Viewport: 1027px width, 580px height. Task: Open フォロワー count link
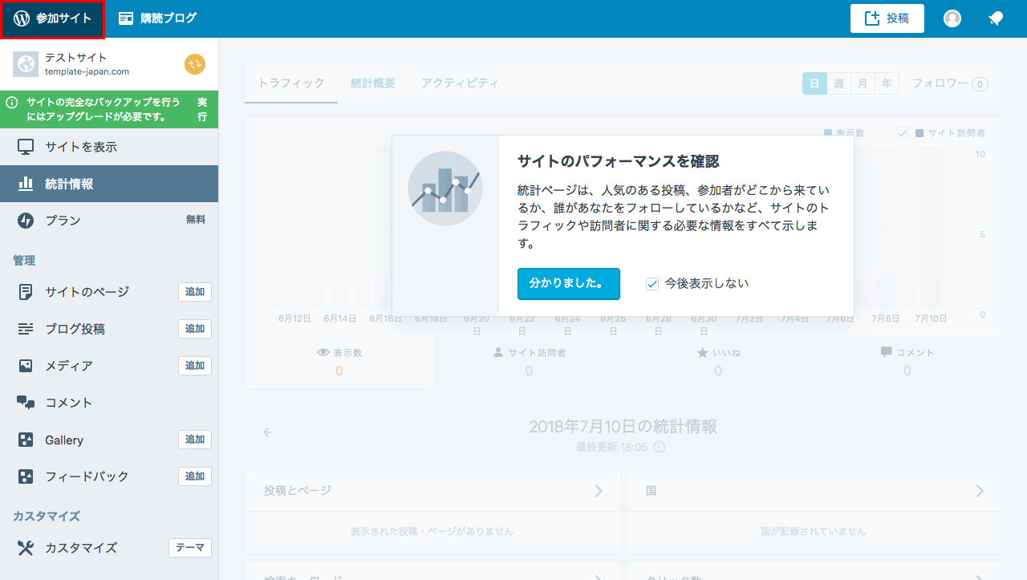(950, 83)
